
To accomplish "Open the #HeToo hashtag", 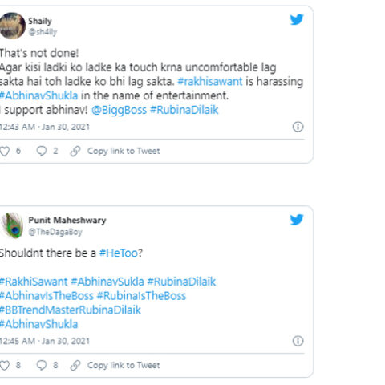I will click(119, 253).
